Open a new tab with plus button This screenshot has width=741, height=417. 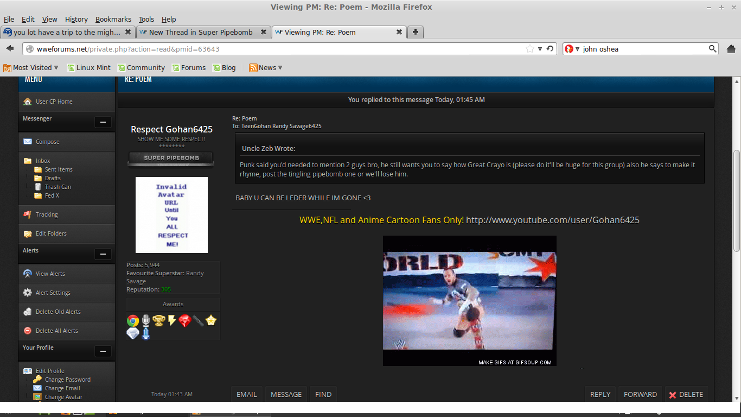coord(415,32)
